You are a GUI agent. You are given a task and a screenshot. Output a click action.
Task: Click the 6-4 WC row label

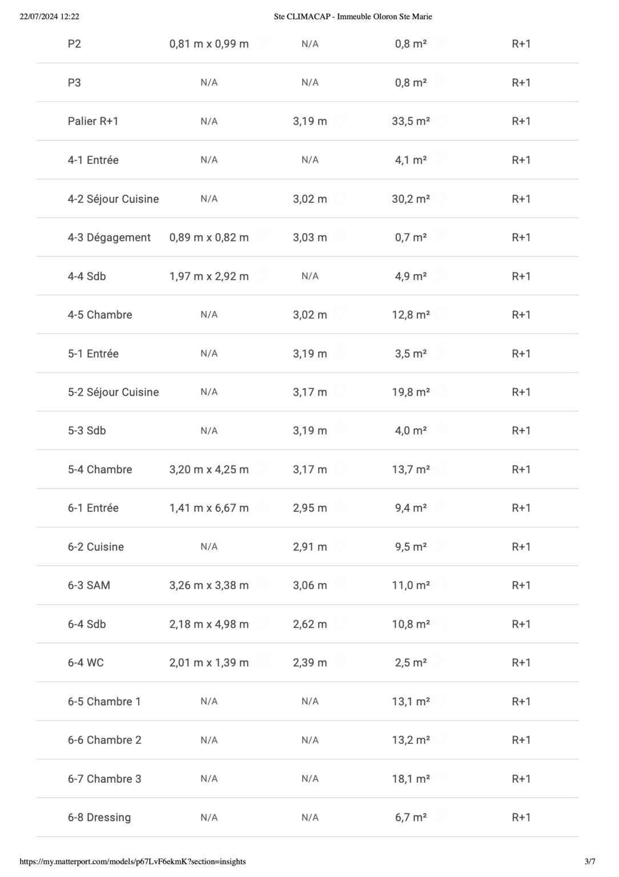coord(86,663)
